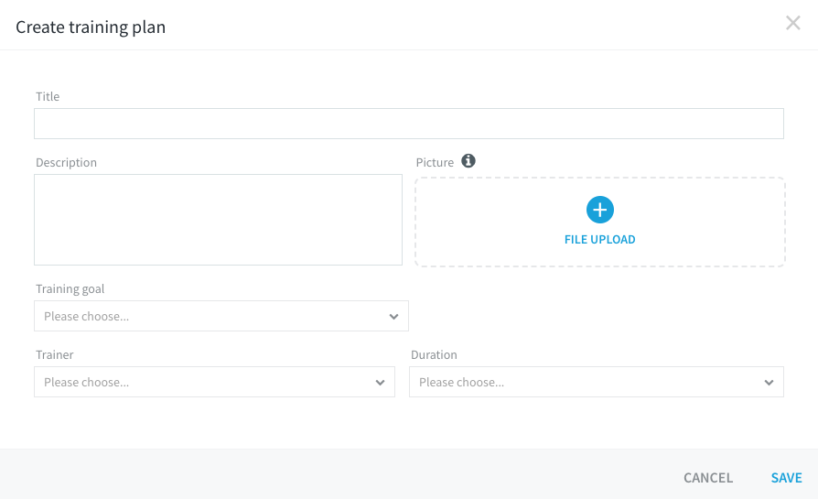Image resolution: width=818 pixels, height=499 pixels.
Task: Click the Duration dropdown chevron arrow
Action: click(769, 383)
